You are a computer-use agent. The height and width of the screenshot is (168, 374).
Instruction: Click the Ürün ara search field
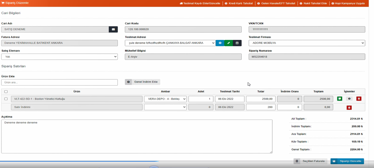(60, 82)
